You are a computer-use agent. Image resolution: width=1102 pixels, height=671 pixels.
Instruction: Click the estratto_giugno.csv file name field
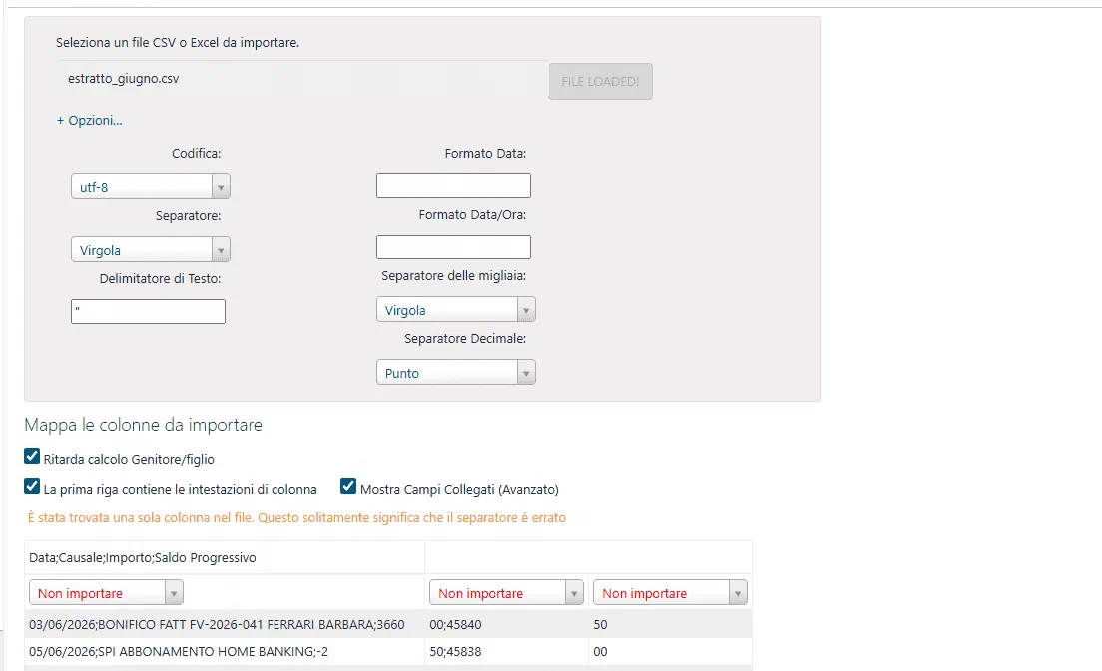[x=302, y=79]
